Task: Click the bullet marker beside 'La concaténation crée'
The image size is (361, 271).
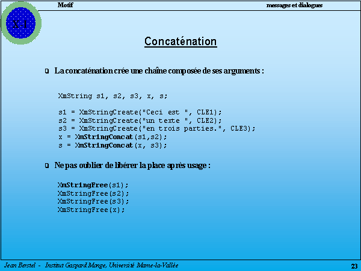Action: click(x=47, y=72)
